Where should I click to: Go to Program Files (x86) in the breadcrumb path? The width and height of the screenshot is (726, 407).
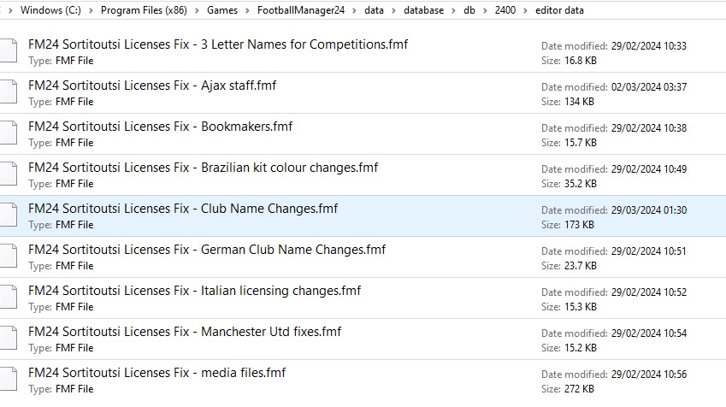click(144, 10)
